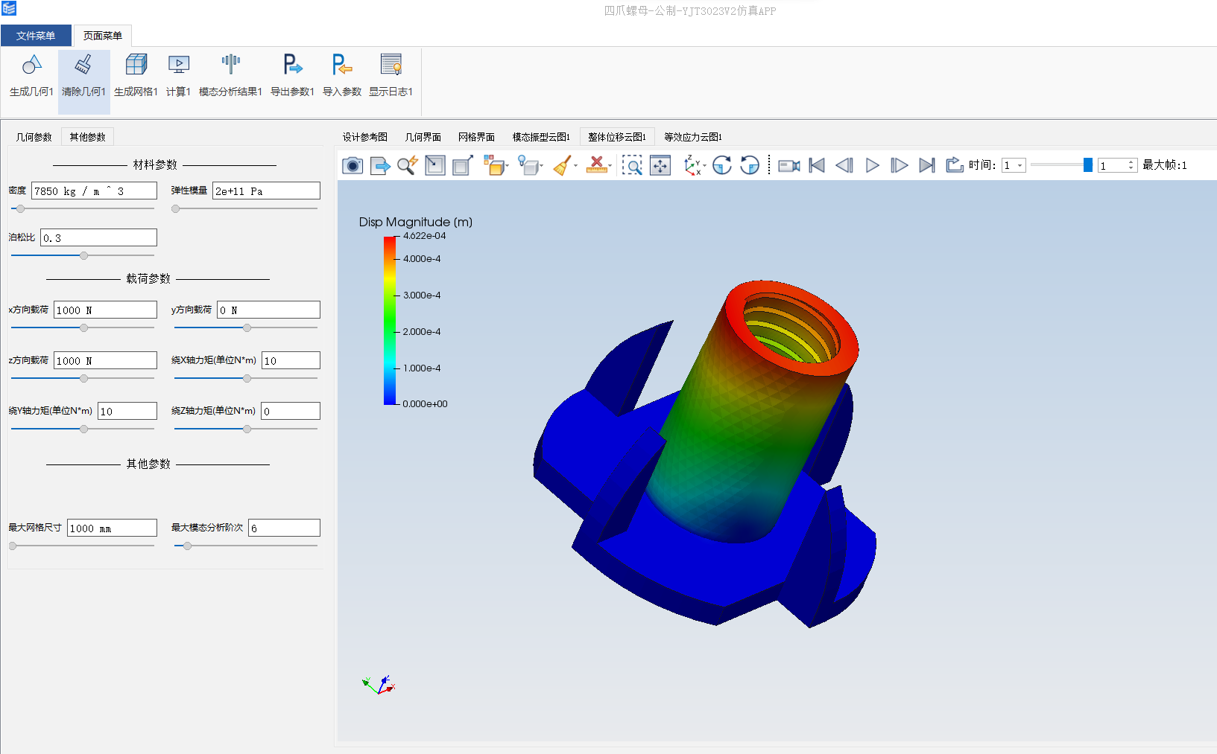Click the lightbulb cube visibility icon
This screenshot has height=754, width=1217.
pos(528,165)
